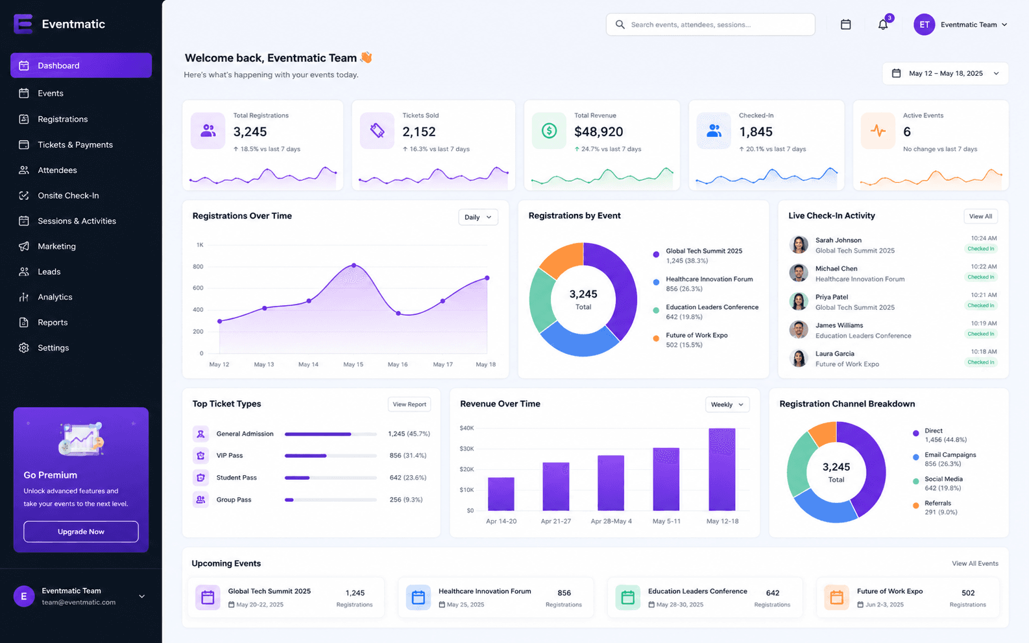Click the sidebar E account avatar
Image resolution: width=1029 pixels, height=643 pixels.
click(24, 596)
